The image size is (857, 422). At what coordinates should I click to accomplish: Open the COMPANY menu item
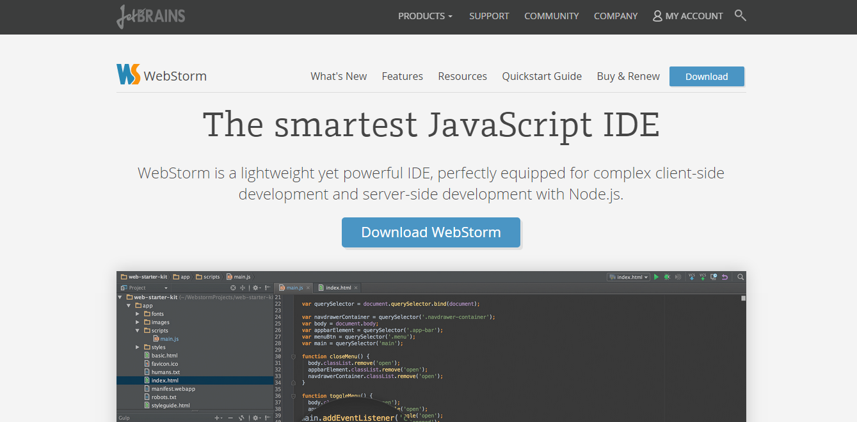click(x=616, y=16)
